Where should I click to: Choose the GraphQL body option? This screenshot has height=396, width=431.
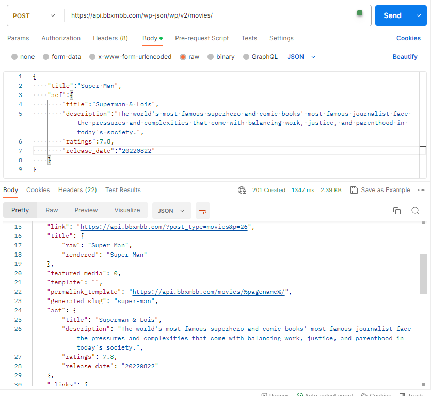pos(246,57)
